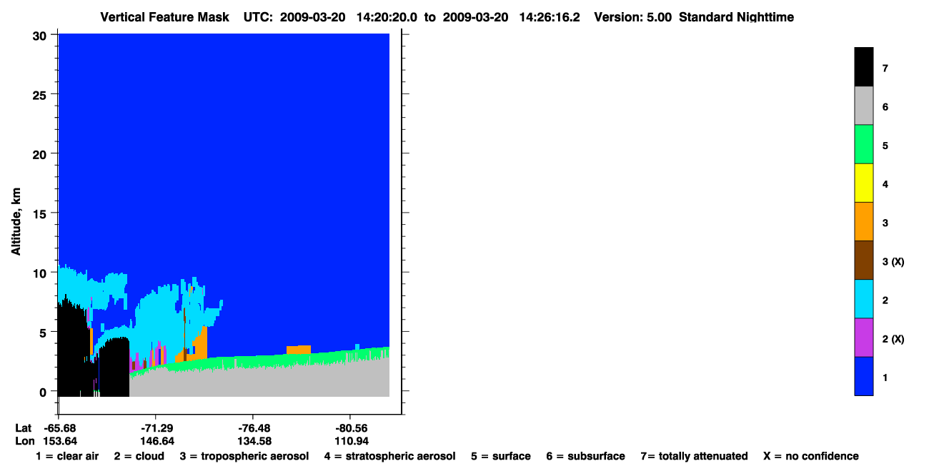
Task: Click the start time '14:20:20.0' in the title
Action: (387, 16)
